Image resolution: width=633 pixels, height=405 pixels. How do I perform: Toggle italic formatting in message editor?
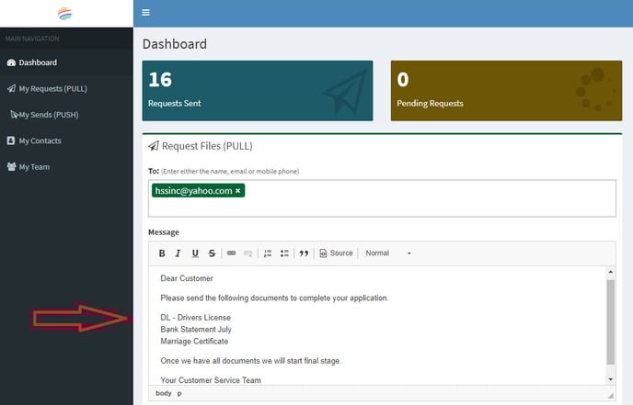pyautogui.click(x=178, y=253)
